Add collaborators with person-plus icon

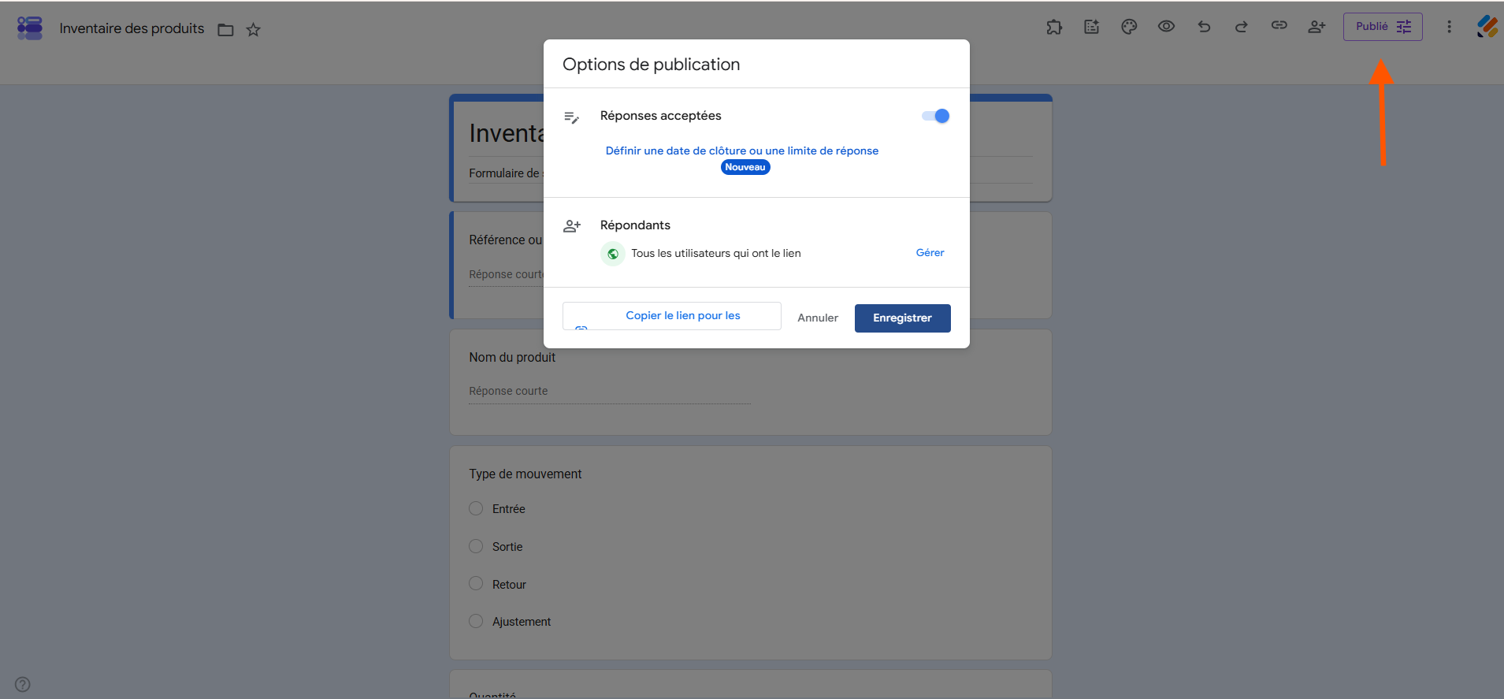1316,27
